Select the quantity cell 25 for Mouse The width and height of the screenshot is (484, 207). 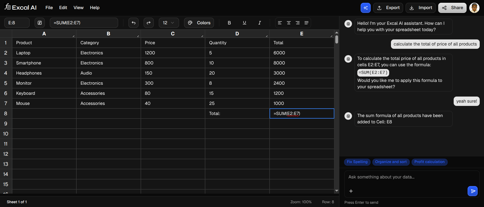pos(237,103)
